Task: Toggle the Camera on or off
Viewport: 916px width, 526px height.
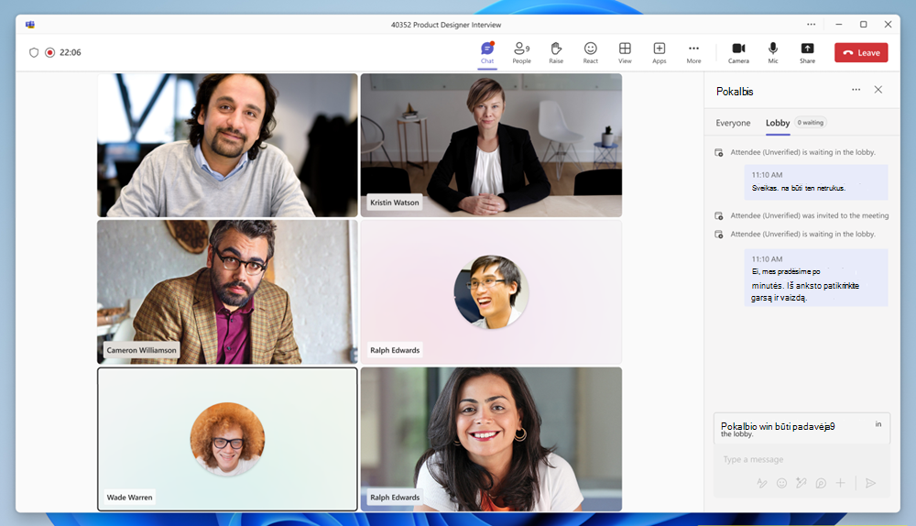Action: (x=738, y=52)
